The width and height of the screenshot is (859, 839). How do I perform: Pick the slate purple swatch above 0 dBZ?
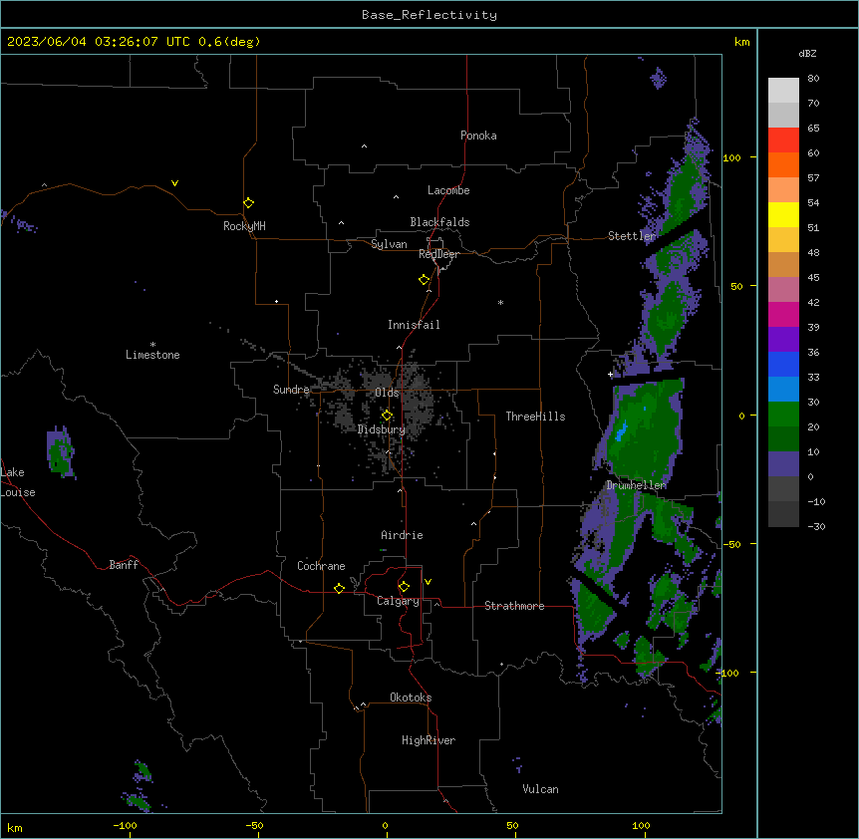(x=783, y=464)
